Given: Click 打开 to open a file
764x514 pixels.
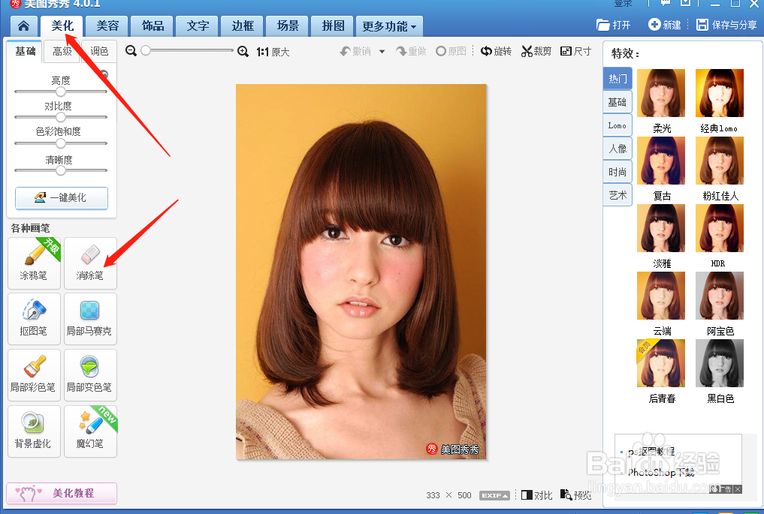Looking at the screenshot, I should [x=614, y=25].
